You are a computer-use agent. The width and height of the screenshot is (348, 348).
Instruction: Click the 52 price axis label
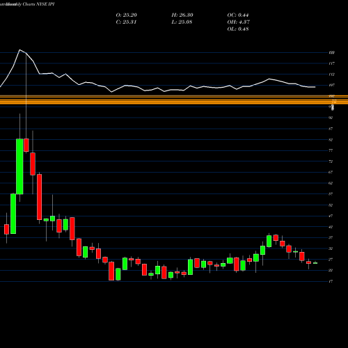pyautogui.click(x=331, y=205)
